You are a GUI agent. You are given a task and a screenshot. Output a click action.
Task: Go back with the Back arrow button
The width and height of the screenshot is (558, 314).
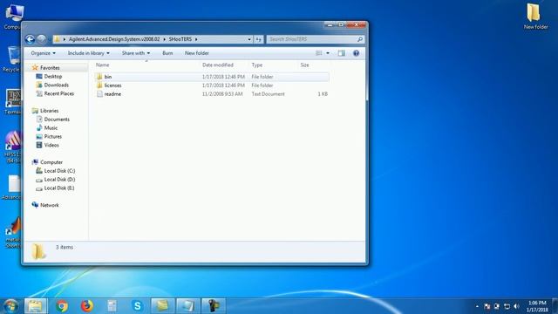pyautogui.click(x=30, y=39)
